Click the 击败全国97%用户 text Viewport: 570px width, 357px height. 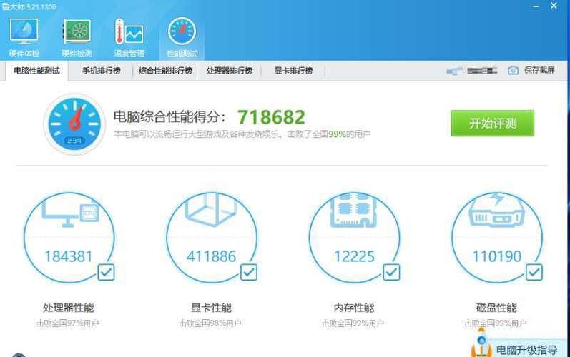click(x=68, y=323)
